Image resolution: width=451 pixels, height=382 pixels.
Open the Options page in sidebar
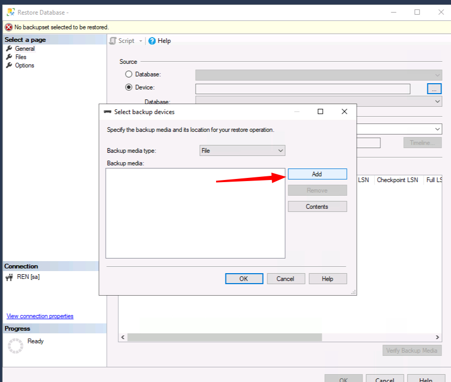pos(24,65)
